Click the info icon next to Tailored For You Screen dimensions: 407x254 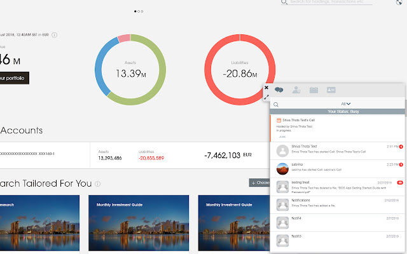[97, 184]
